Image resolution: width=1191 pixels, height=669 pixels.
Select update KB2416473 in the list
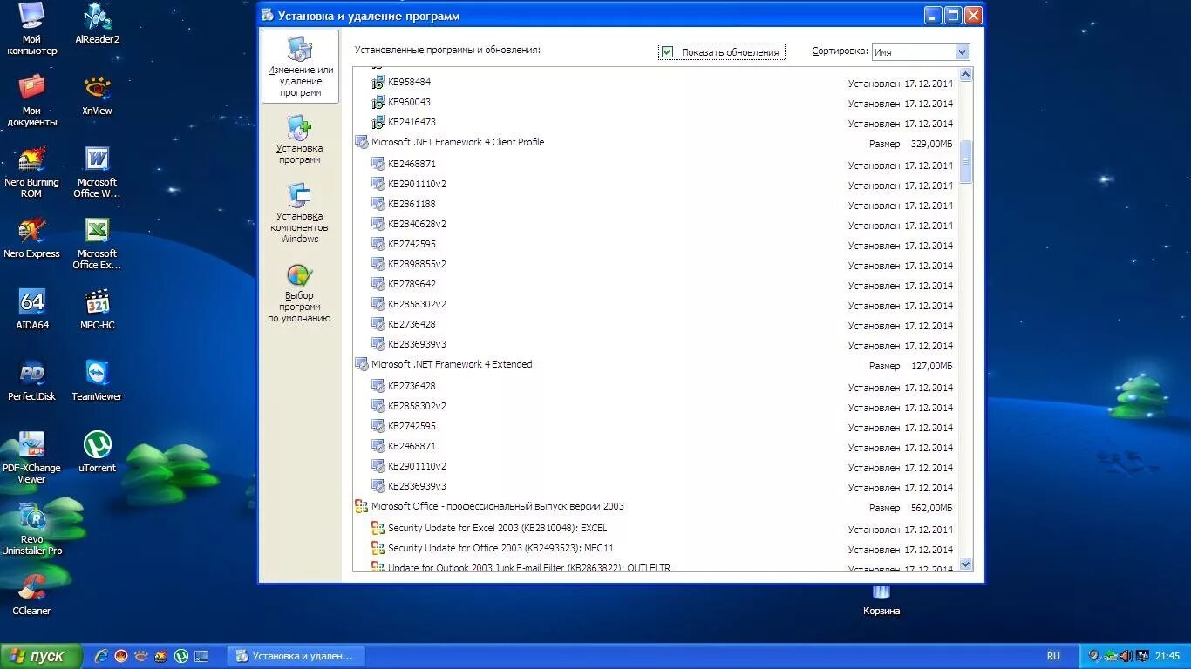[x=412, y=122]
